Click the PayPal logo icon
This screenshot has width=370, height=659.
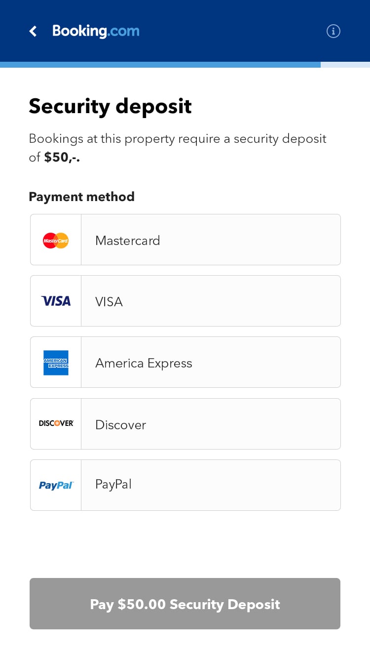[x=56, y=485]
